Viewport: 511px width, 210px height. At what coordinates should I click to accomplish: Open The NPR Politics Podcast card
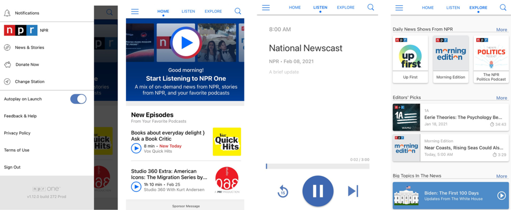point(491,59)
